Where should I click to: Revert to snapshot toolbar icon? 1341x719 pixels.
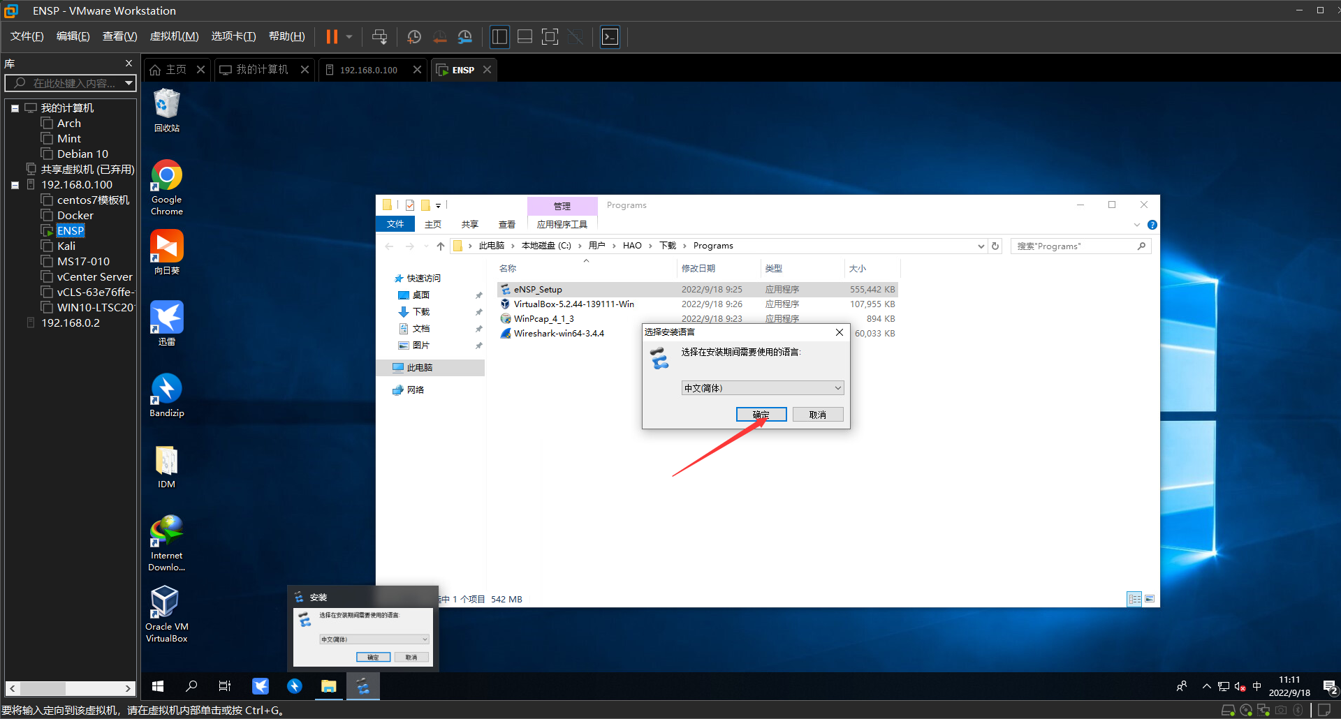(439, 36)
